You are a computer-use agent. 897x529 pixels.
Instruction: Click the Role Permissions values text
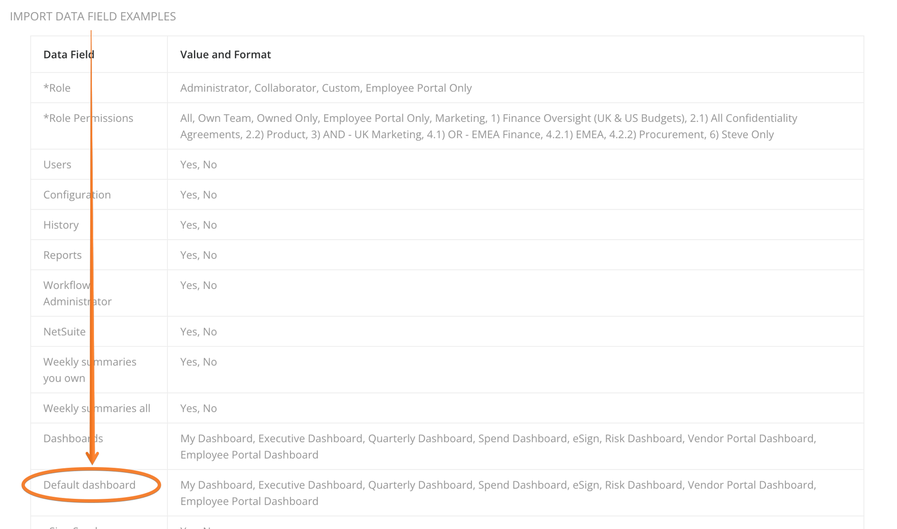[489, 126]
